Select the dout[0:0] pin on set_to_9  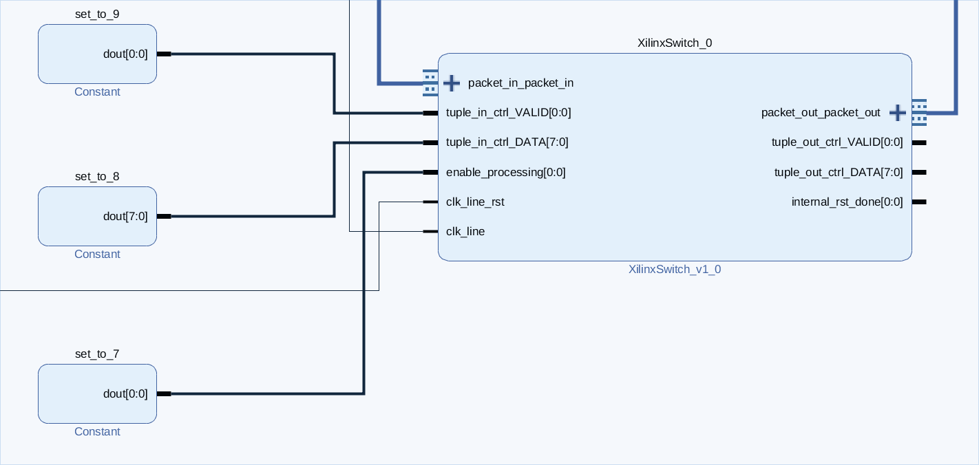(165, 54)
